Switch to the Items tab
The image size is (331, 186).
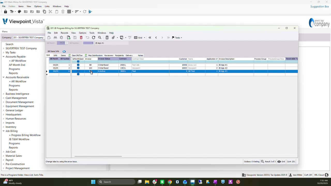coord(63,56)
